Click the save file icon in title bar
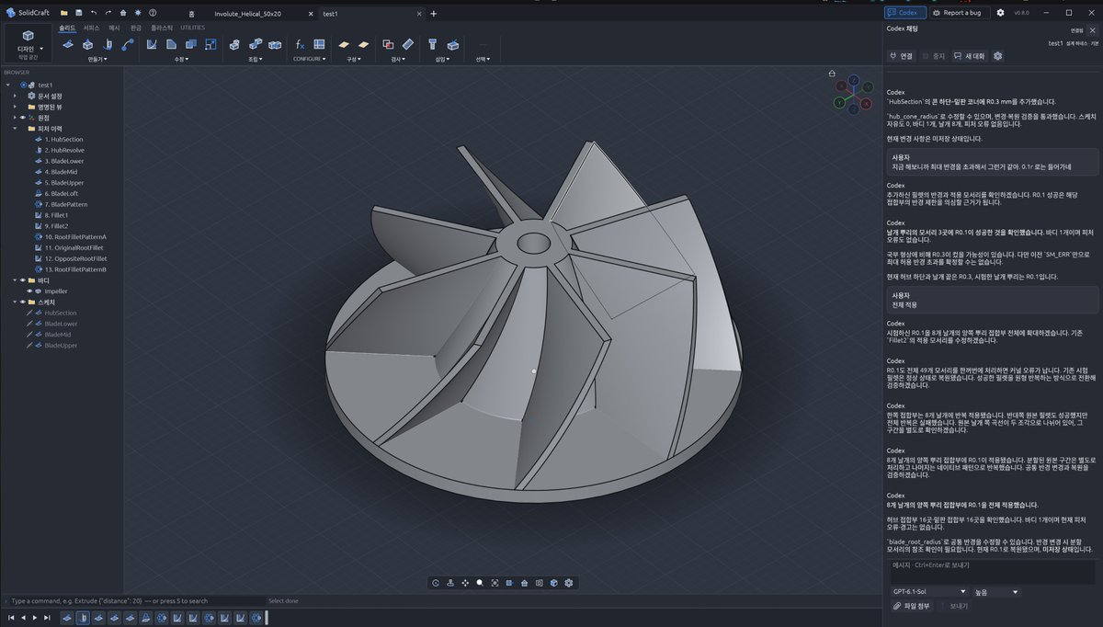Image resolution: width=1103 pixels, height=627 pixels. 79,14
